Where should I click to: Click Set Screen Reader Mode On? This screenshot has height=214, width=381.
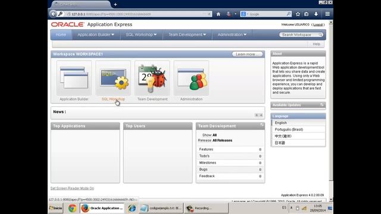(x=72, y=188)
